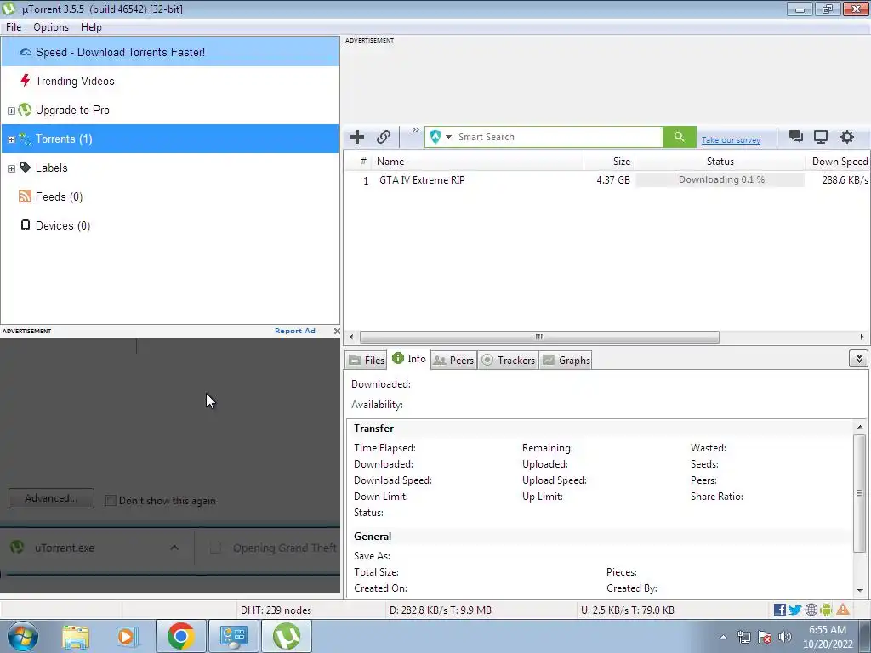This screenshot has width=871, height=653.
Task: Click the DHT: 239 nodes status text
Action: coord(276,610)
